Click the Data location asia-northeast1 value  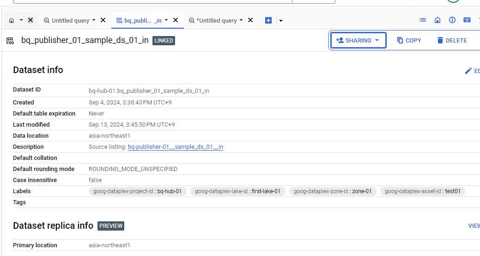(109, 136)
